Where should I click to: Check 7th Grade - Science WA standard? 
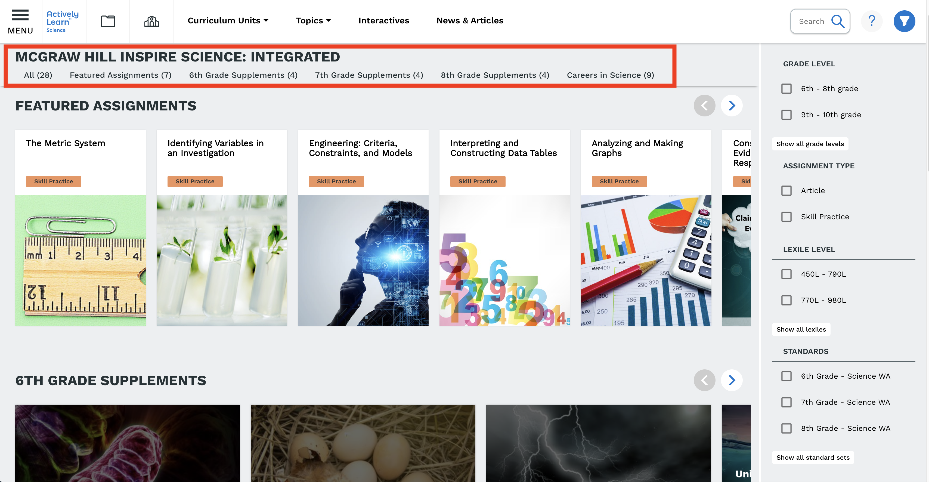pos(786,402)
